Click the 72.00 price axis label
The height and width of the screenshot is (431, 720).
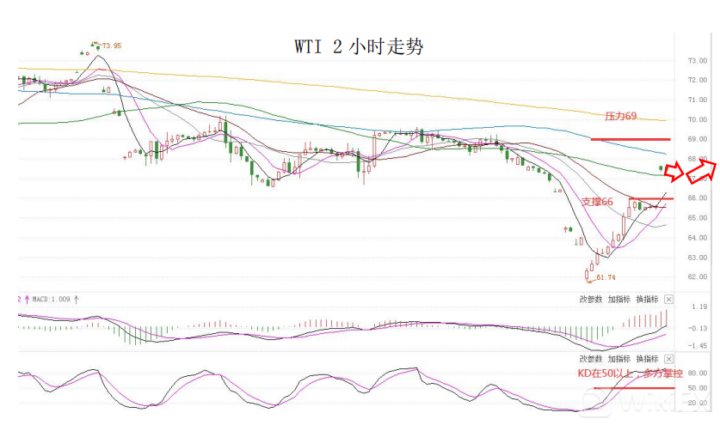point(698,80)
